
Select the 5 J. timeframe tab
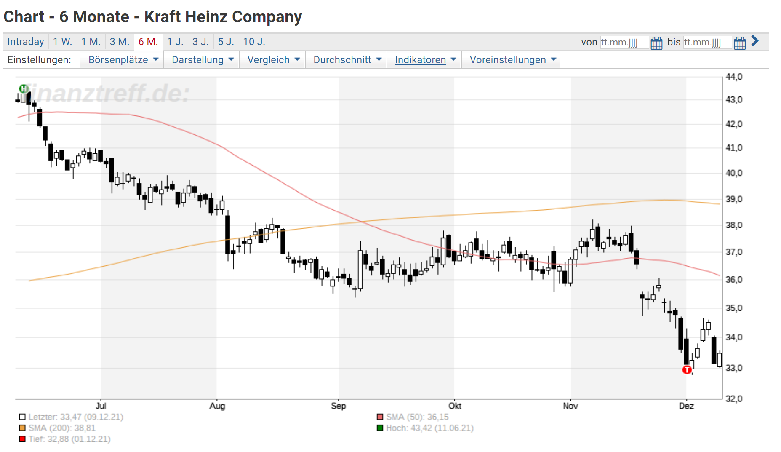(226, 42)
